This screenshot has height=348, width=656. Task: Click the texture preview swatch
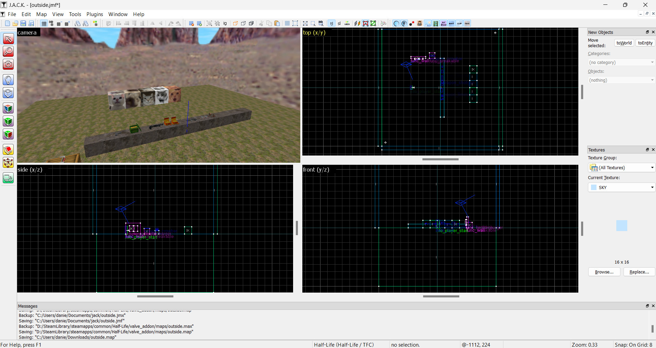click(x=621, y=226)
